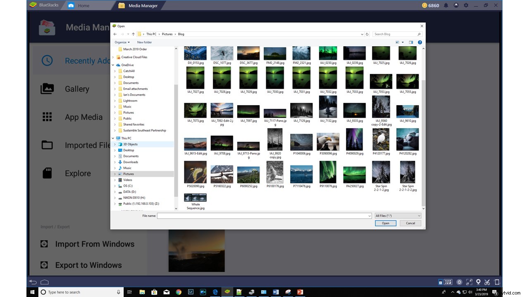Open the file type filter dropdown
The image size is (529, 297).
tap(398, 215)
